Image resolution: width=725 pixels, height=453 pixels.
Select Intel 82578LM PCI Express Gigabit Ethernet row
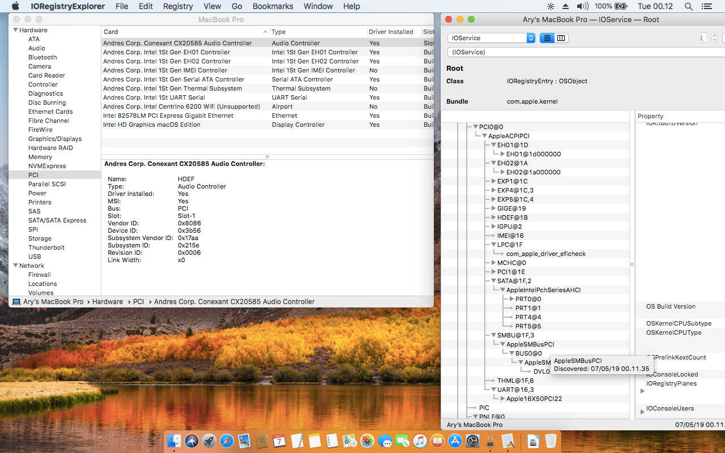tap(267, 116)
